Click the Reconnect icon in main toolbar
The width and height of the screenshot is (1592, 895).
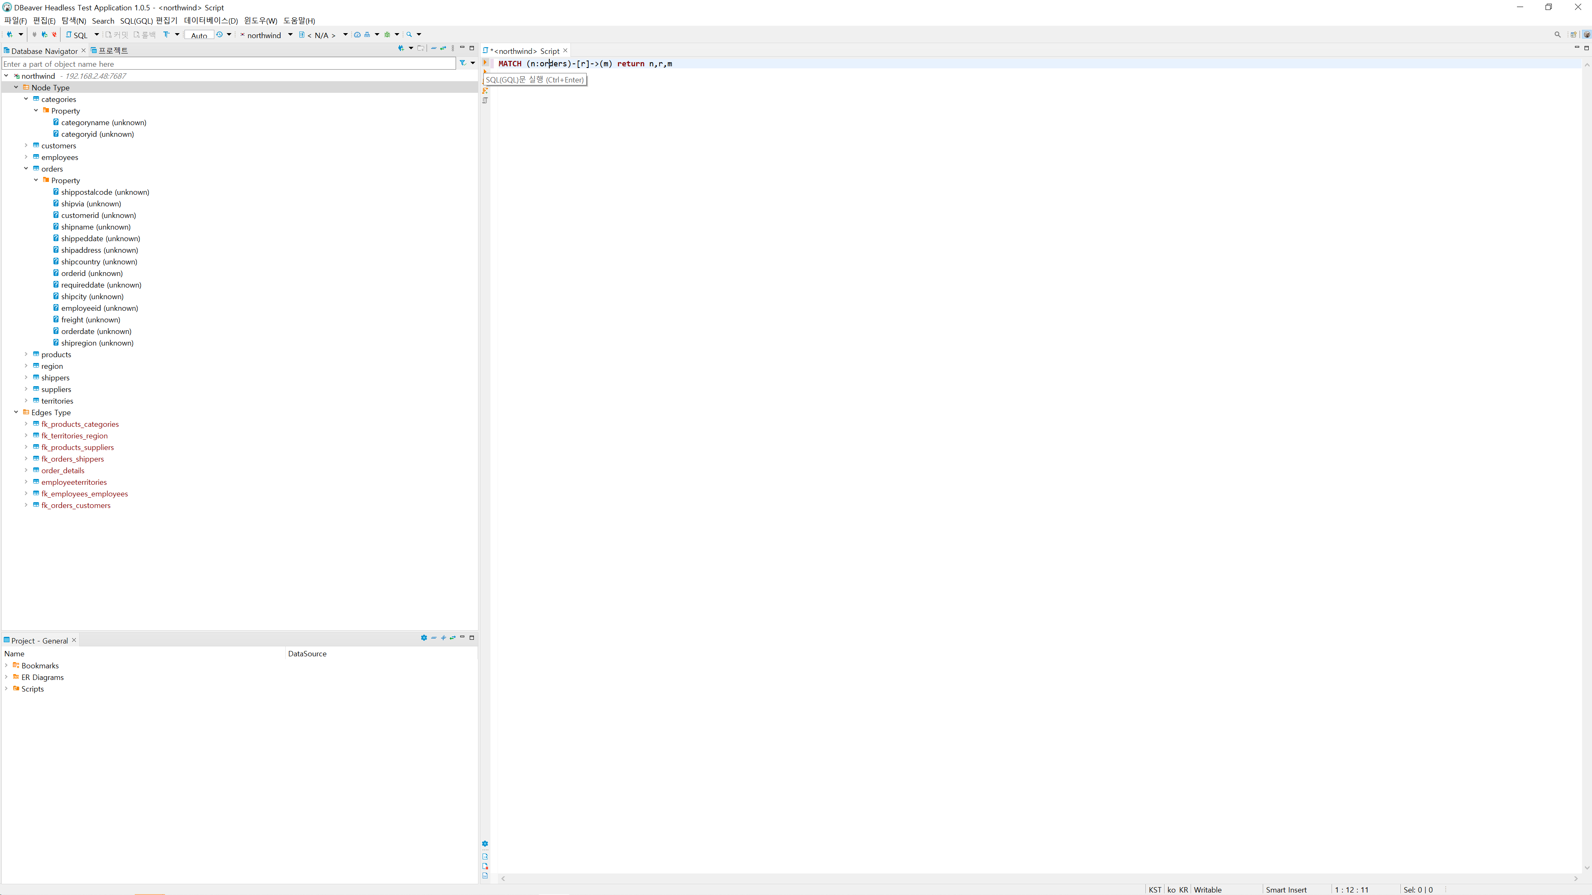click(44, 34)
